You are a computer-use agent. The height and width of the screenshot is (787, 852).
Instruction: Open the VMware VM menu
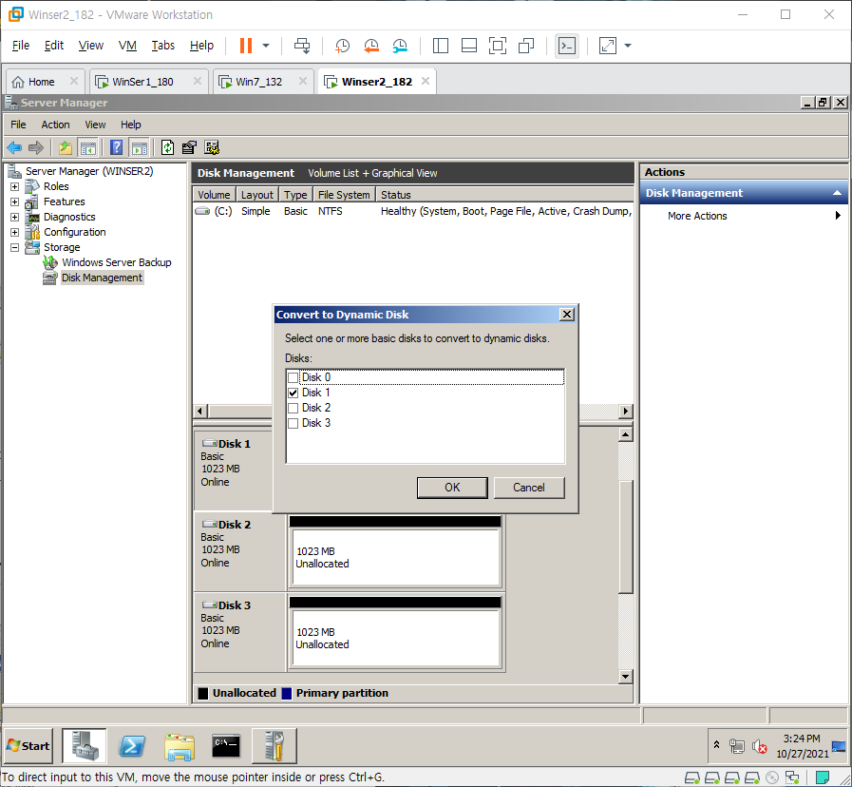pyautogui.click(x=127, y=46)
